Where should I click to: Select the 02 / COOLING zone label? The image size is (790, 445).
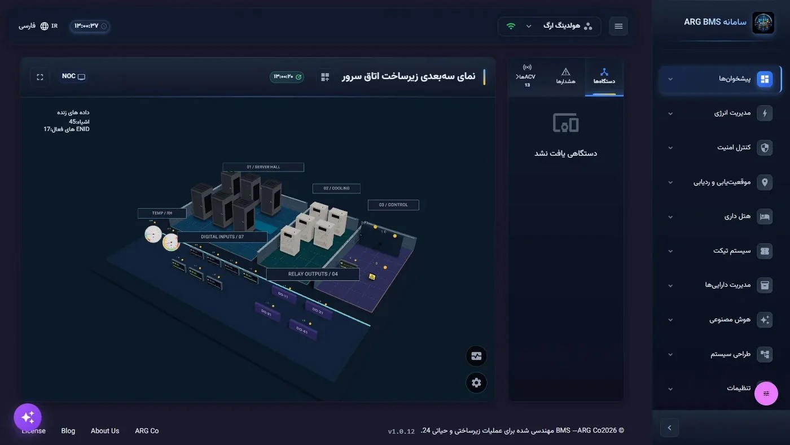click(x=336, y=188)
